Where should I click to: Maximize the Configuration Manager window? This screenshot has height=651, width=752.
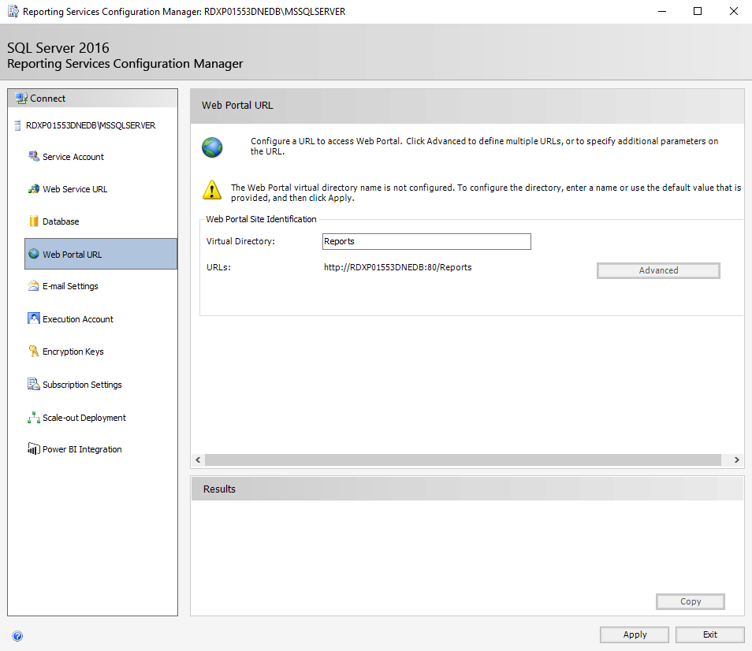698,12
